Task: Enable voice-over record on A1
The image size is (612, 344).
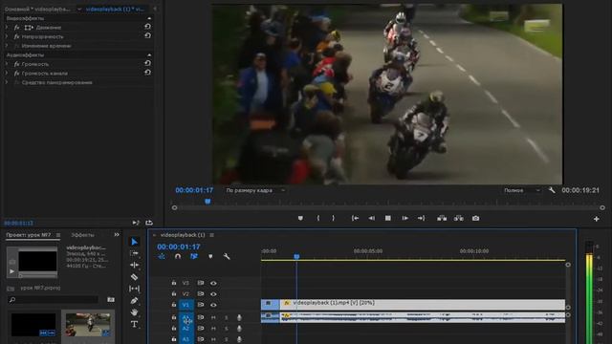Action: tap(239, 318)
